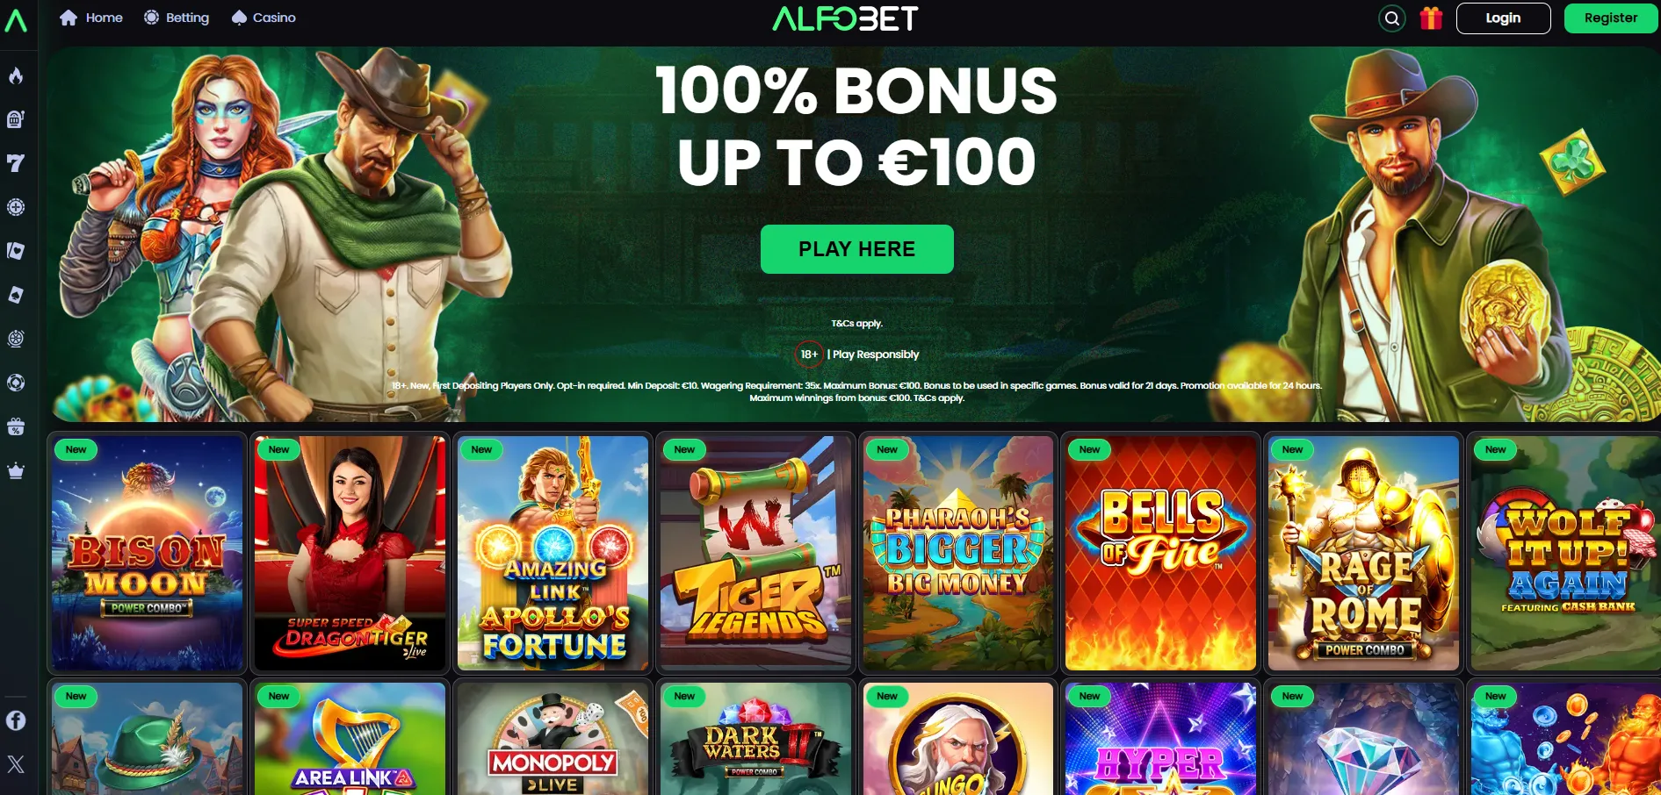Open the Betting menu item
1661x795 pixels.
tap(177, 18)
